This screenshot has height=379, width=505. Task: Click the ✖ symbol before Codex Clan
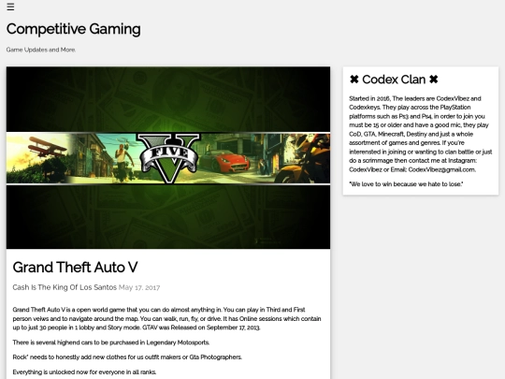point(353,80)
